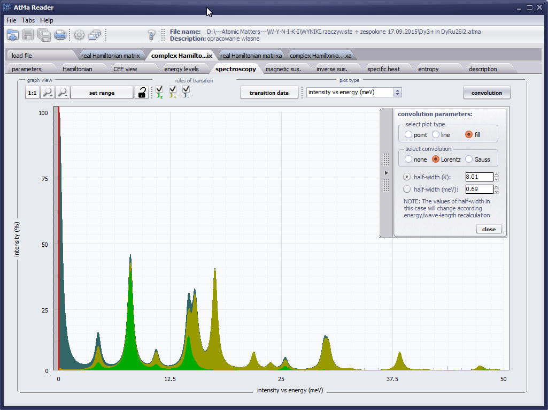Click the zoom-in magnifier icon

coord(48,92)
